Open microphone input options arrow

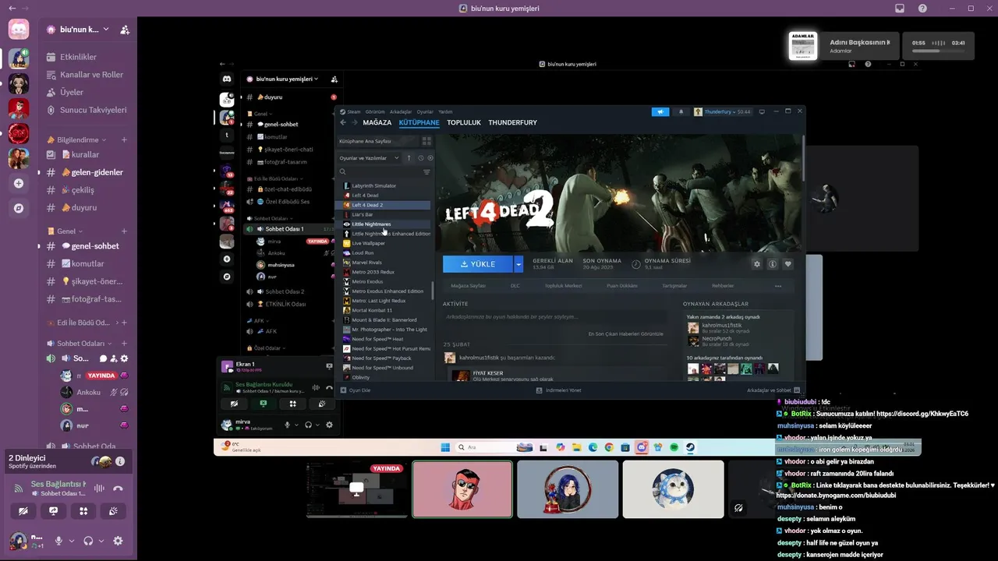(x=71, y=541)
